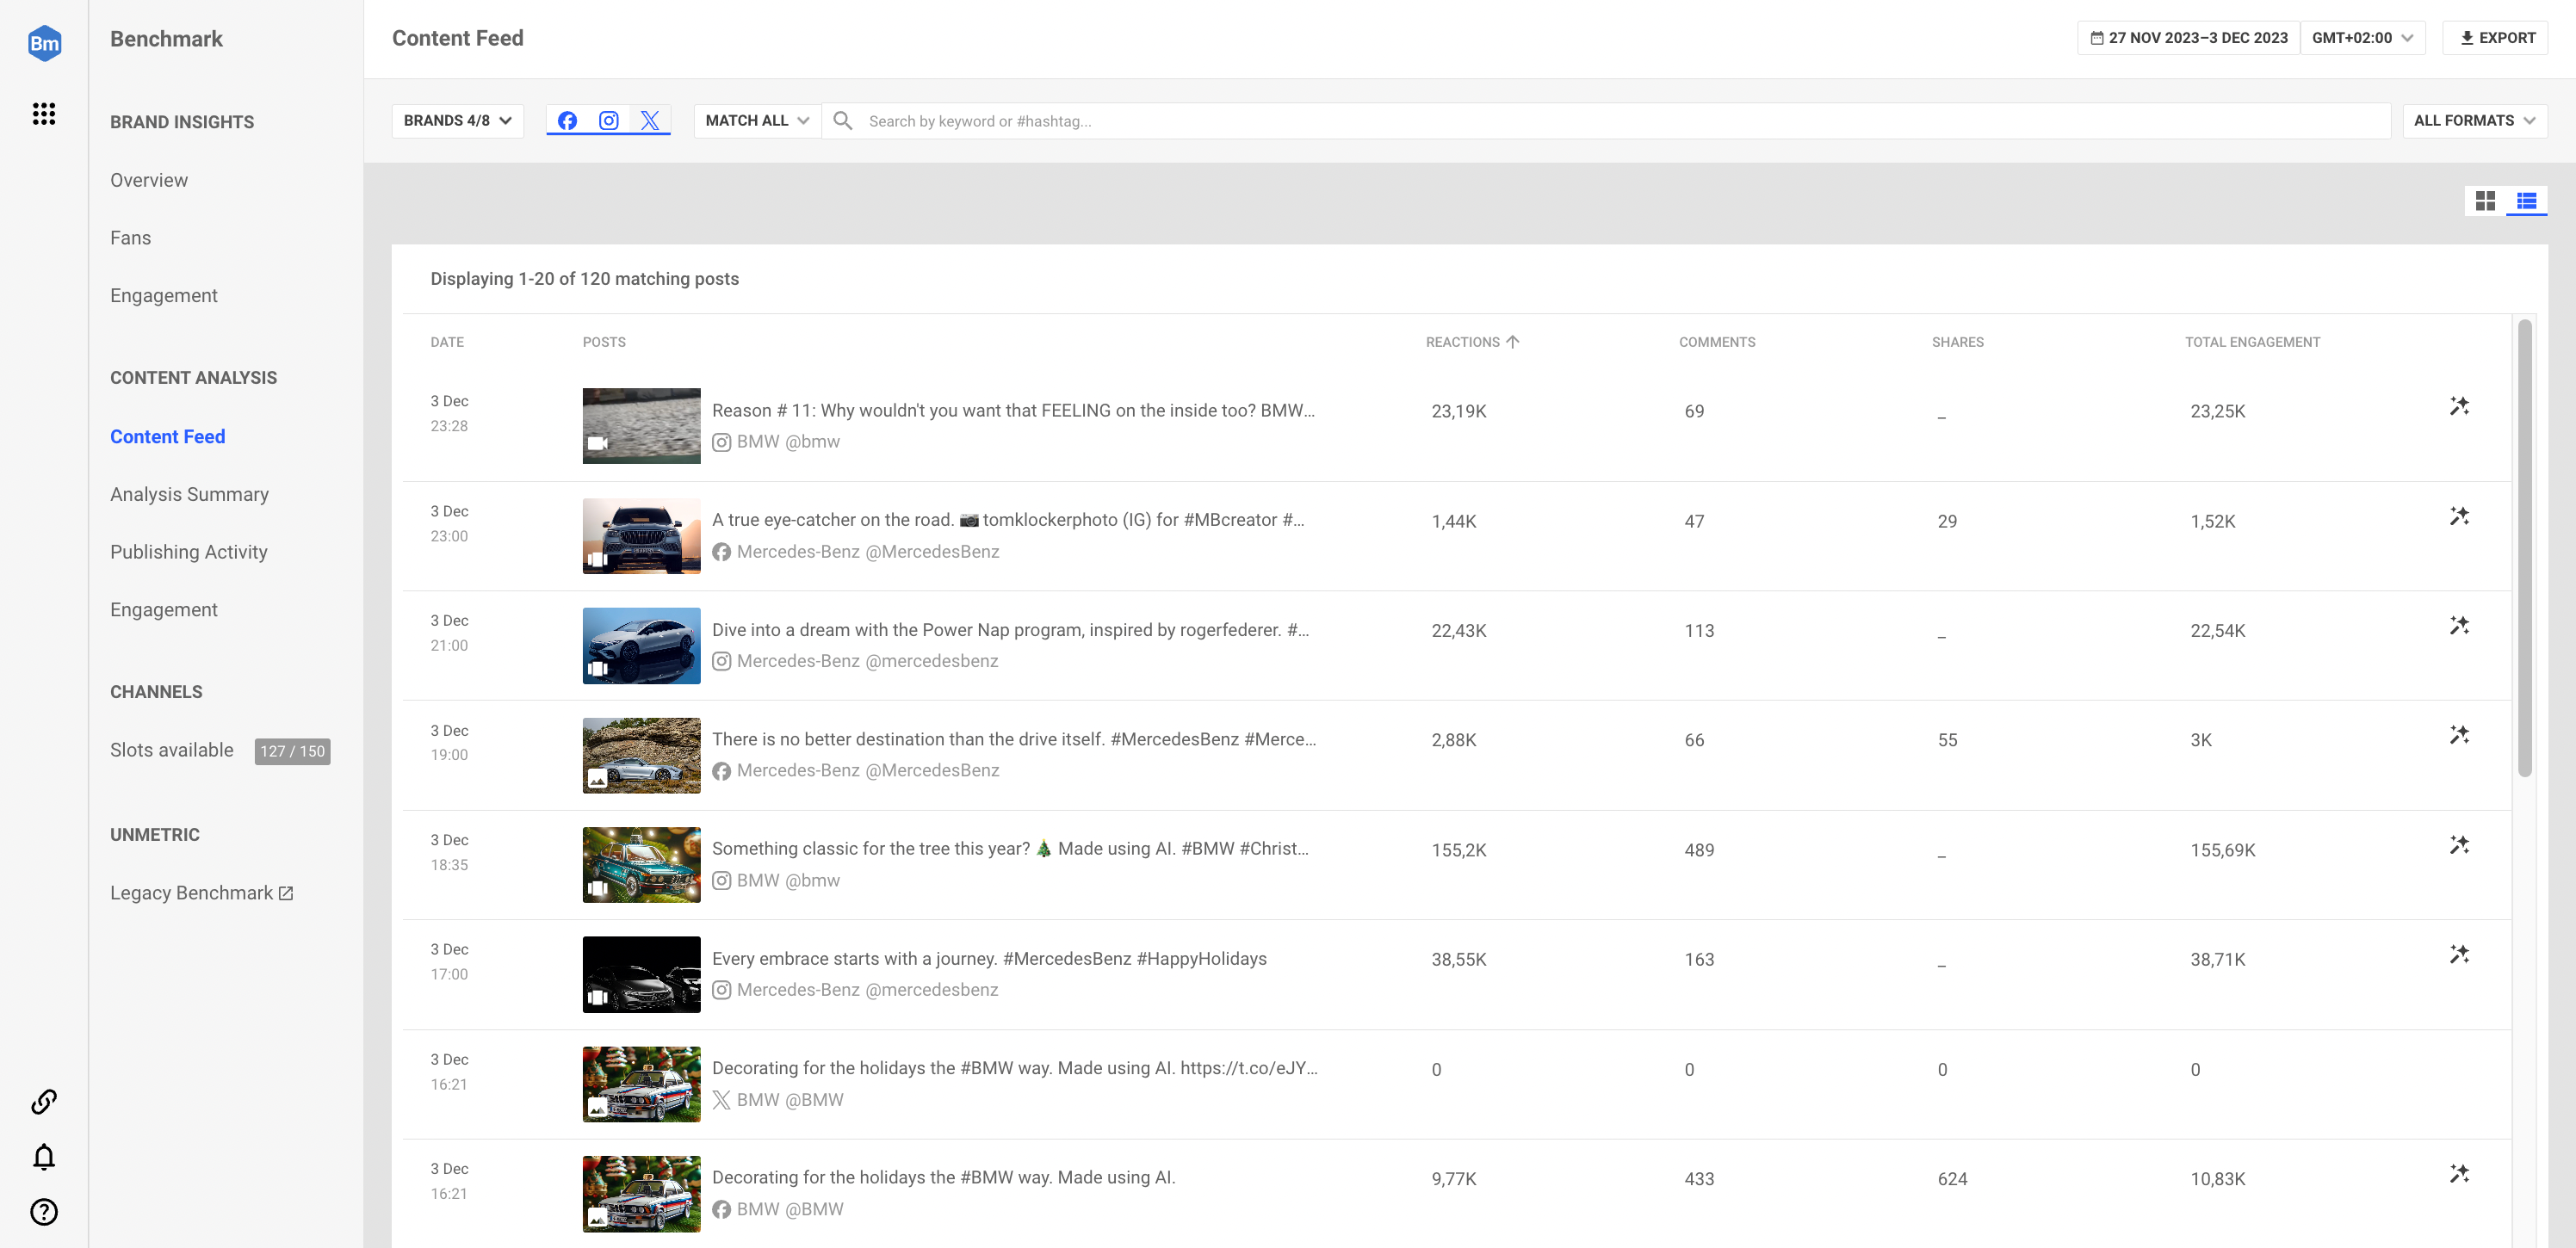Open Analysis Summary page

point(189,495)
